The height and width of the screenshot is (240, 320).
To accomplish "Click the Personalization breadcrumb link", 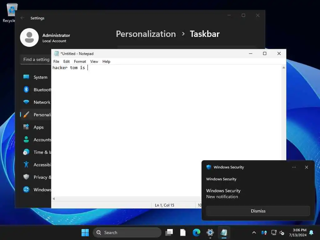I will 146,34.
